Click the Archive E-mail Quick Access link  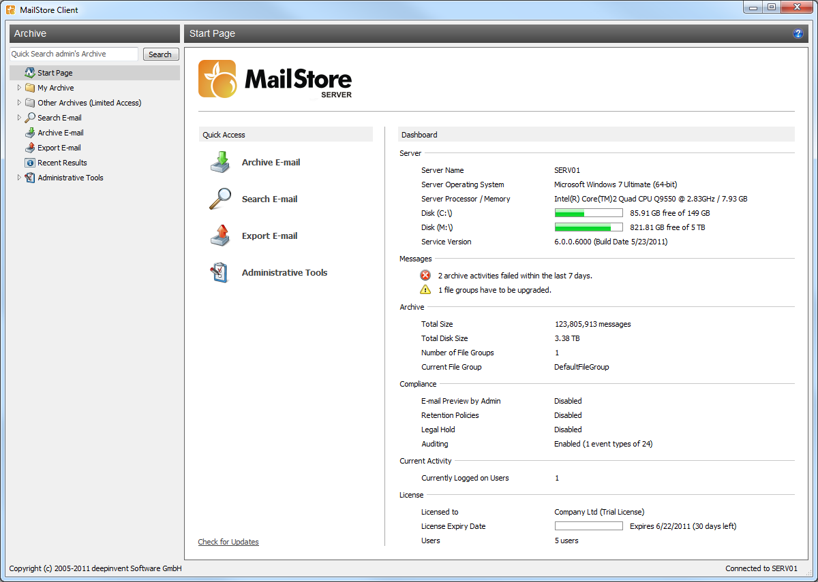point(271,162)
